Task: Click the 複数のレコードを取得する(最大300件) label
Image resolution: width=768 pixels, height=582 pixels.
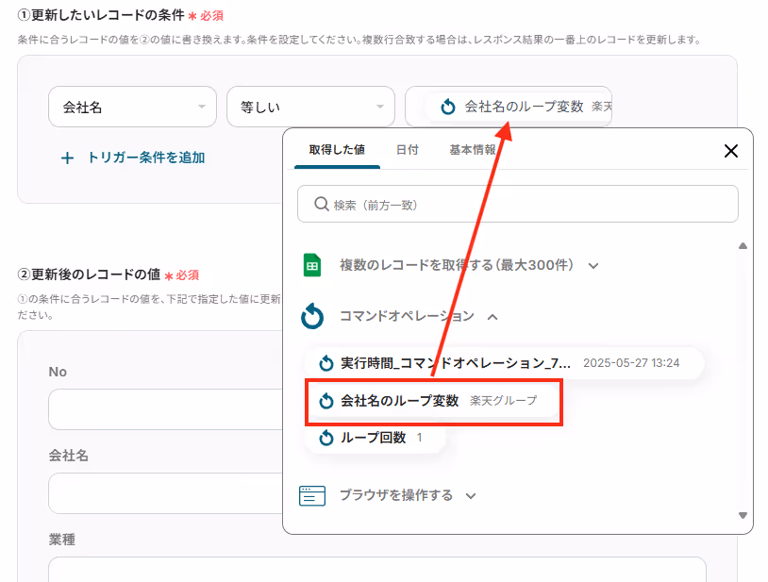Action: [457, 265]
